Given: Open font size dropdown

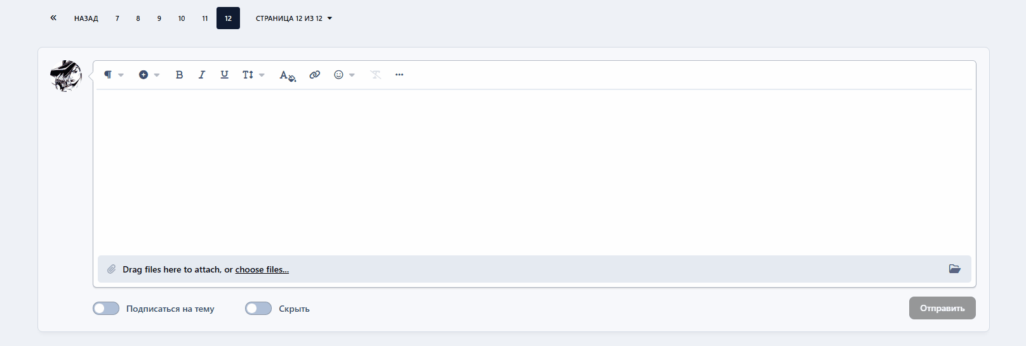Looking at the screenshot, I should pyautogui.click(x=253, y=75).
